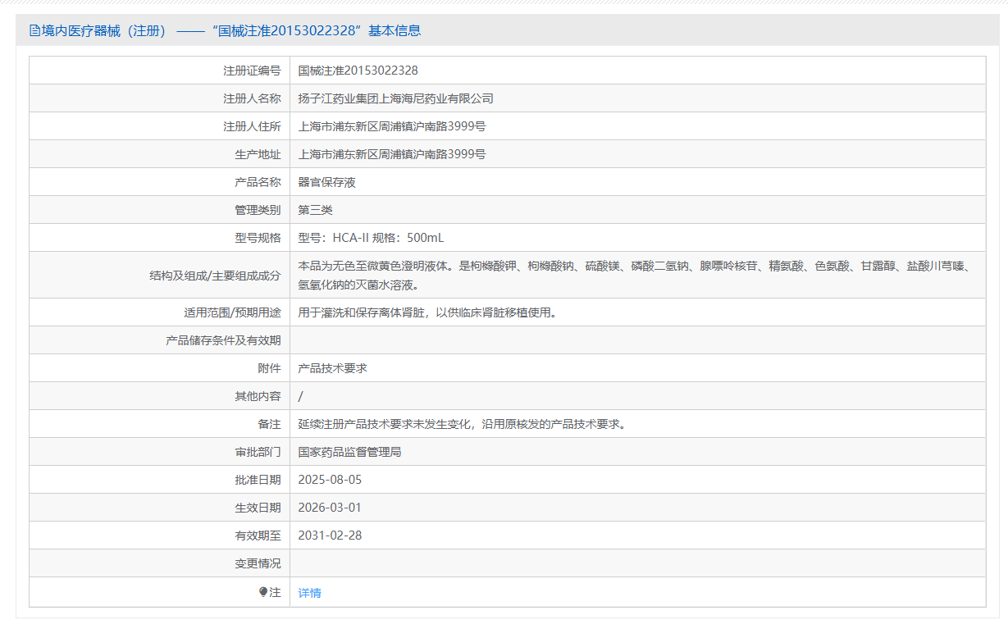Click the page heading 境内医疗器械（注册）基本信息
The image size is (1008, 629).
(x=226, y=31)
